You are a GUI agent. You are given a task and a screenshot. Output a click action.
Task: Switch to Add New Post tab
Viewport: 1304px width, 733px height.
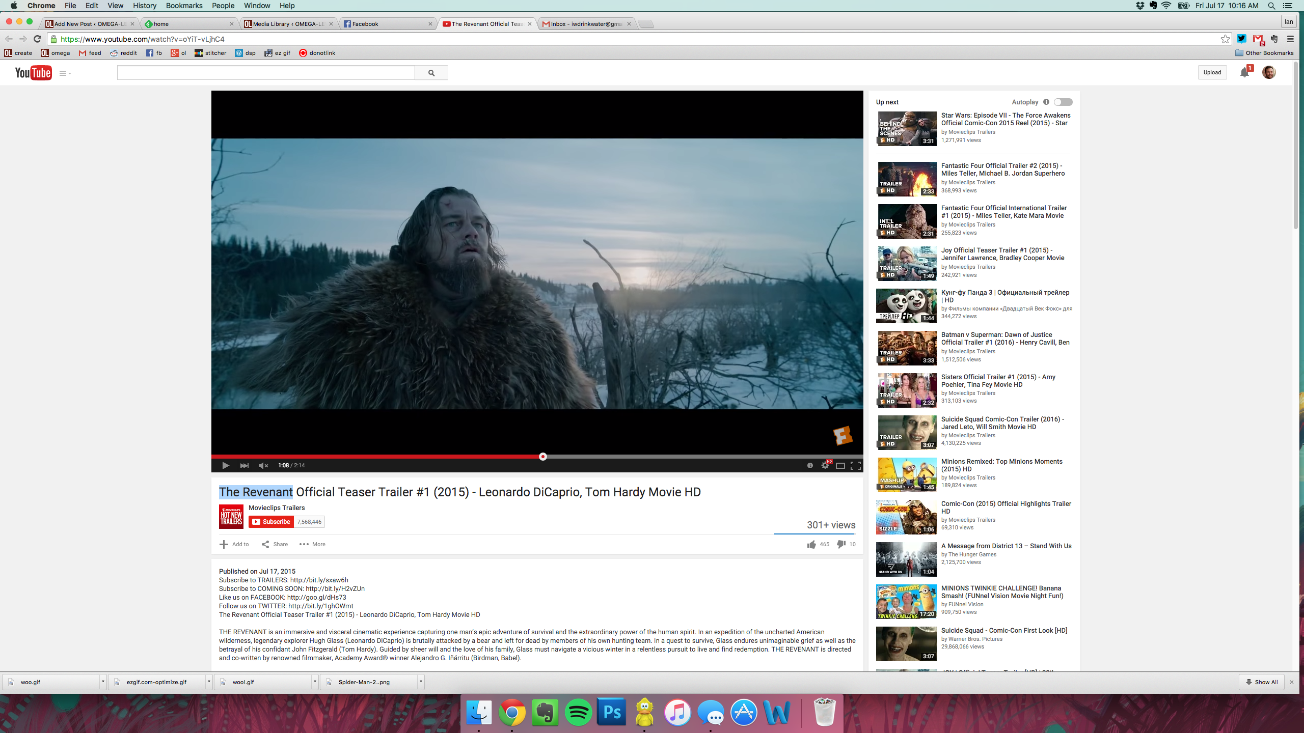point(89,24)
